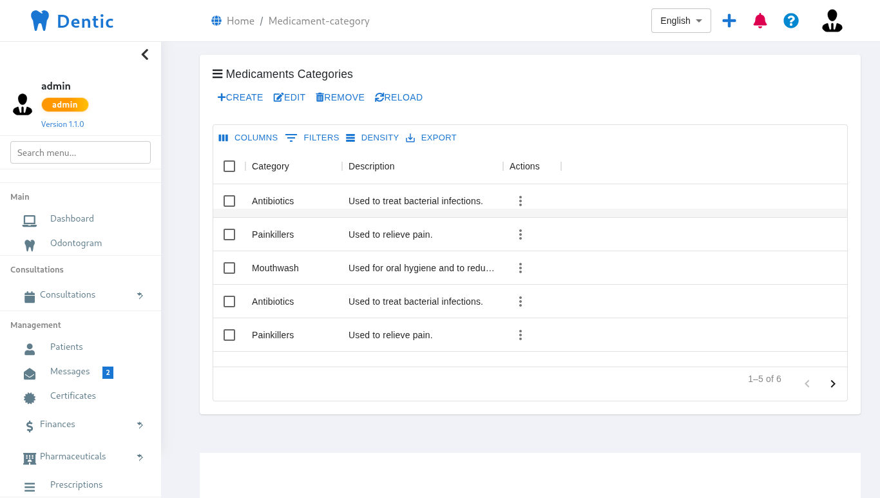Click the REMOVE button
Viewport: 880px width, 498px height.
pyautogui.click(x=340, y=97)
